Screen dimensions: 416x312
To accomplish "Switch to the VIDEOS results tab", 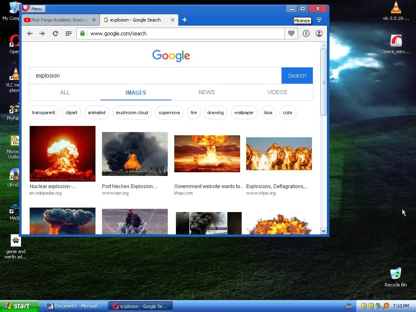I will coord(277,92).
